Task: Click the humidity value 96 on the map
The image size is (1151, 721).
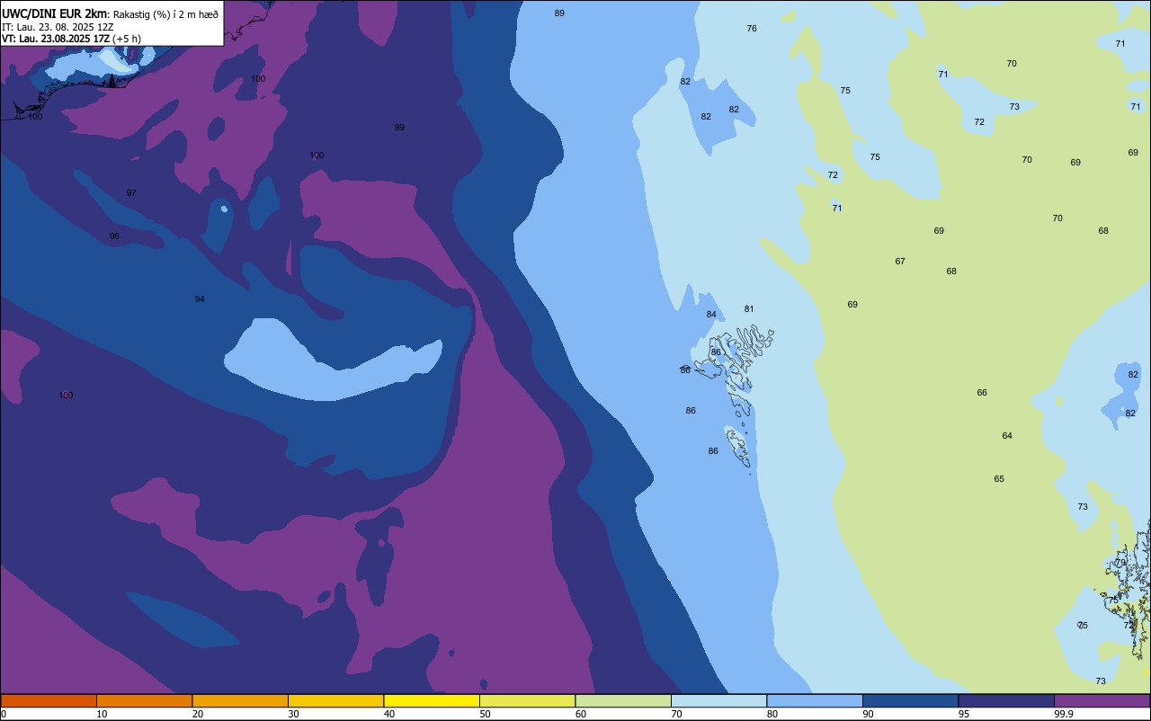Action: (114, 236)
